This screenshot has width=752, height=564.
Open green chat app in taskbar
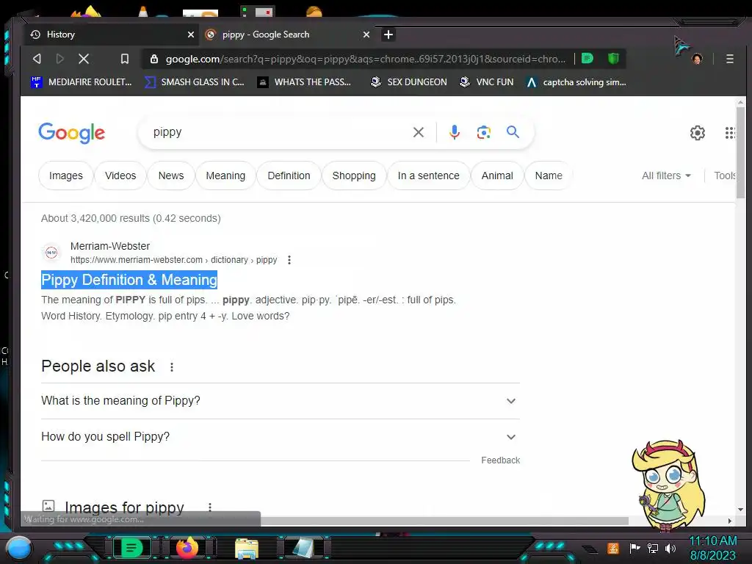[131, 548]
